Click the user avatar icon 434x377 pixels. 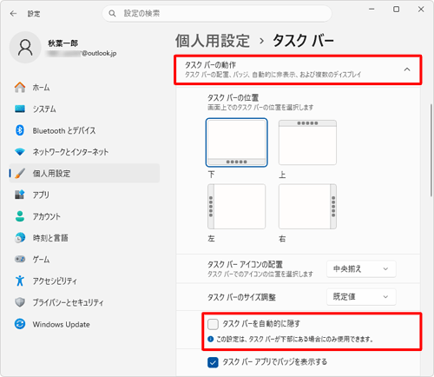tap(25, 48)
